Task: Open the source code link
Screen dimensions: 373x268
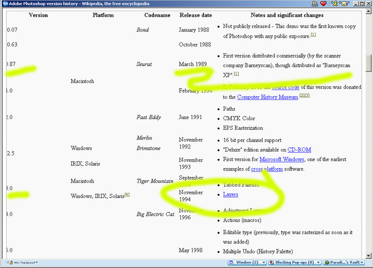Action: [x=285, y=87]
